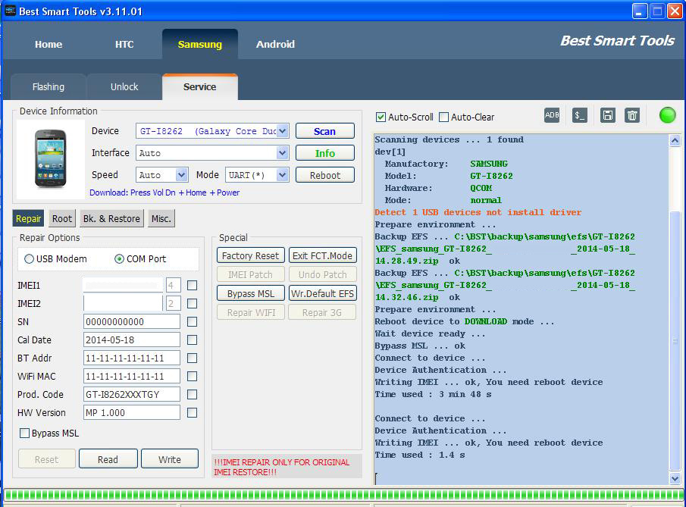
Task: Clear the log with the trash icon
Action: (x=632, y=115)
